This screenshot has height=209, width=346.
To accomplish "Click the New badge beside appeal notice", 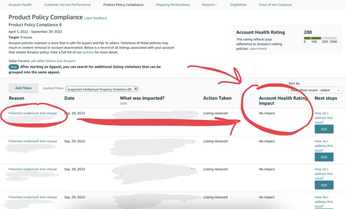I will (14, 67).
